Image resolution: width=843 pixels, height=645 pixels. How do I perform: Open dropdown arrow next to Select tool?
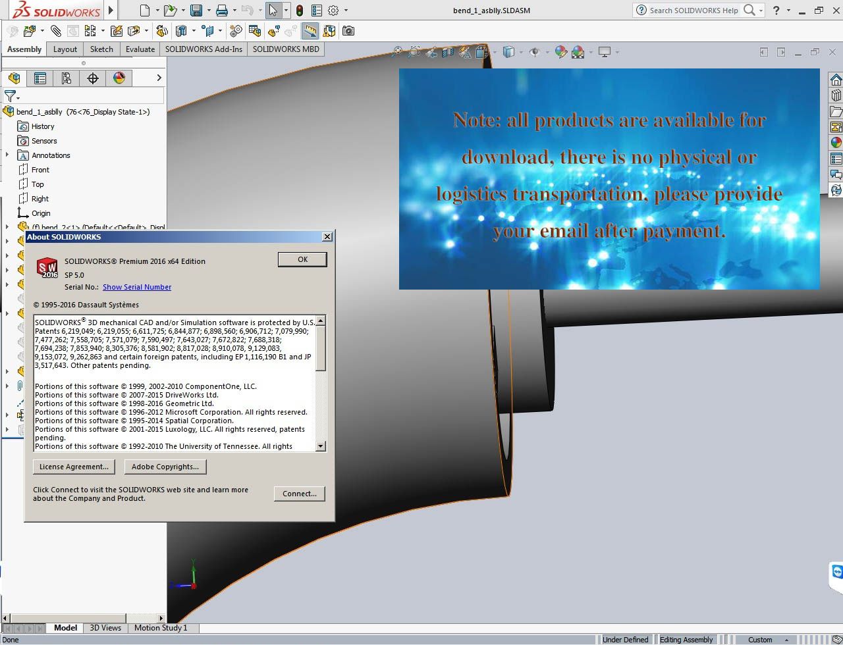286,11
